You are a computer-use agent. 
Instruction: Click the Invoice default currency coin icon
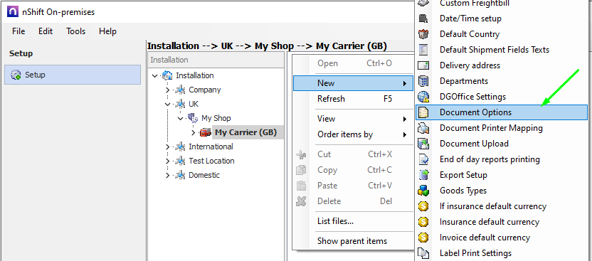point(423,238)
